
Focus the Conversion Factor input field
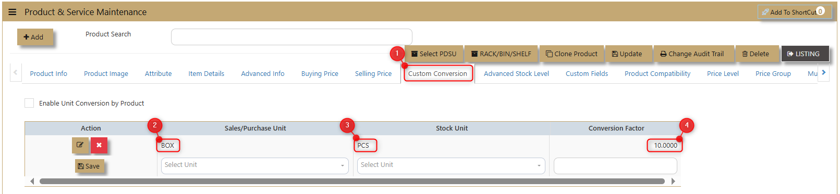tap(615, 165)
